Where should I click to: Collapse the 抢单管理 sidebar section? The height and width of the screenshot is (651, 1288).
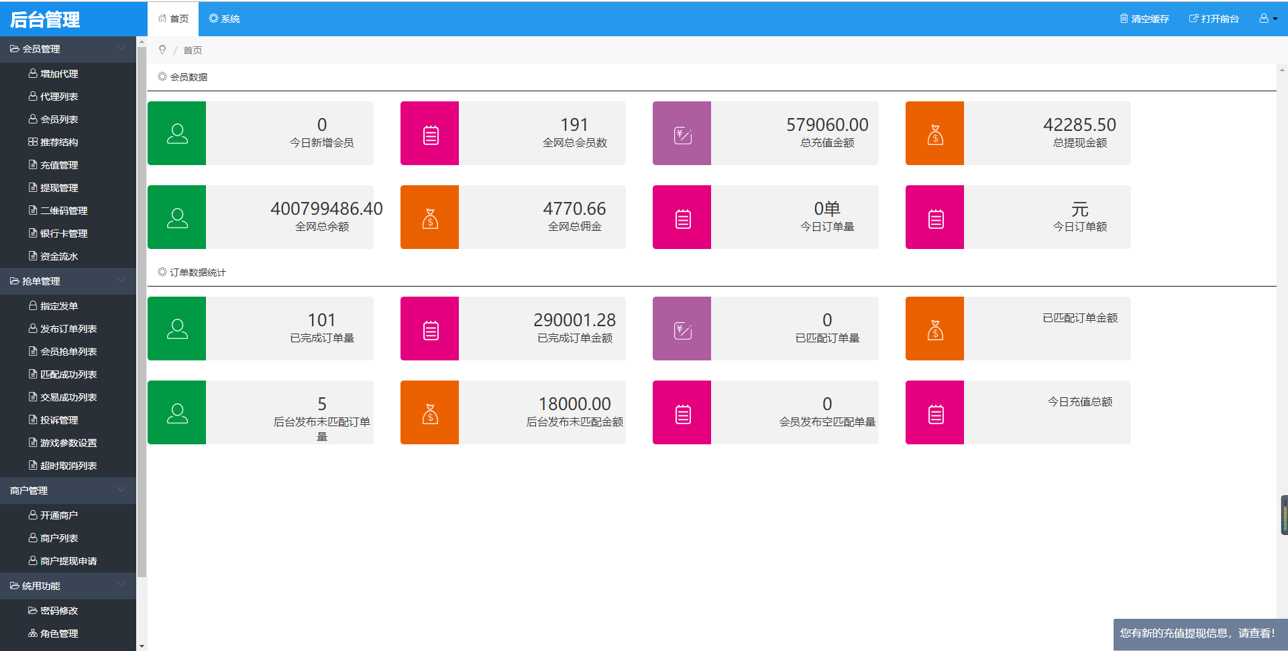point(68,281)
